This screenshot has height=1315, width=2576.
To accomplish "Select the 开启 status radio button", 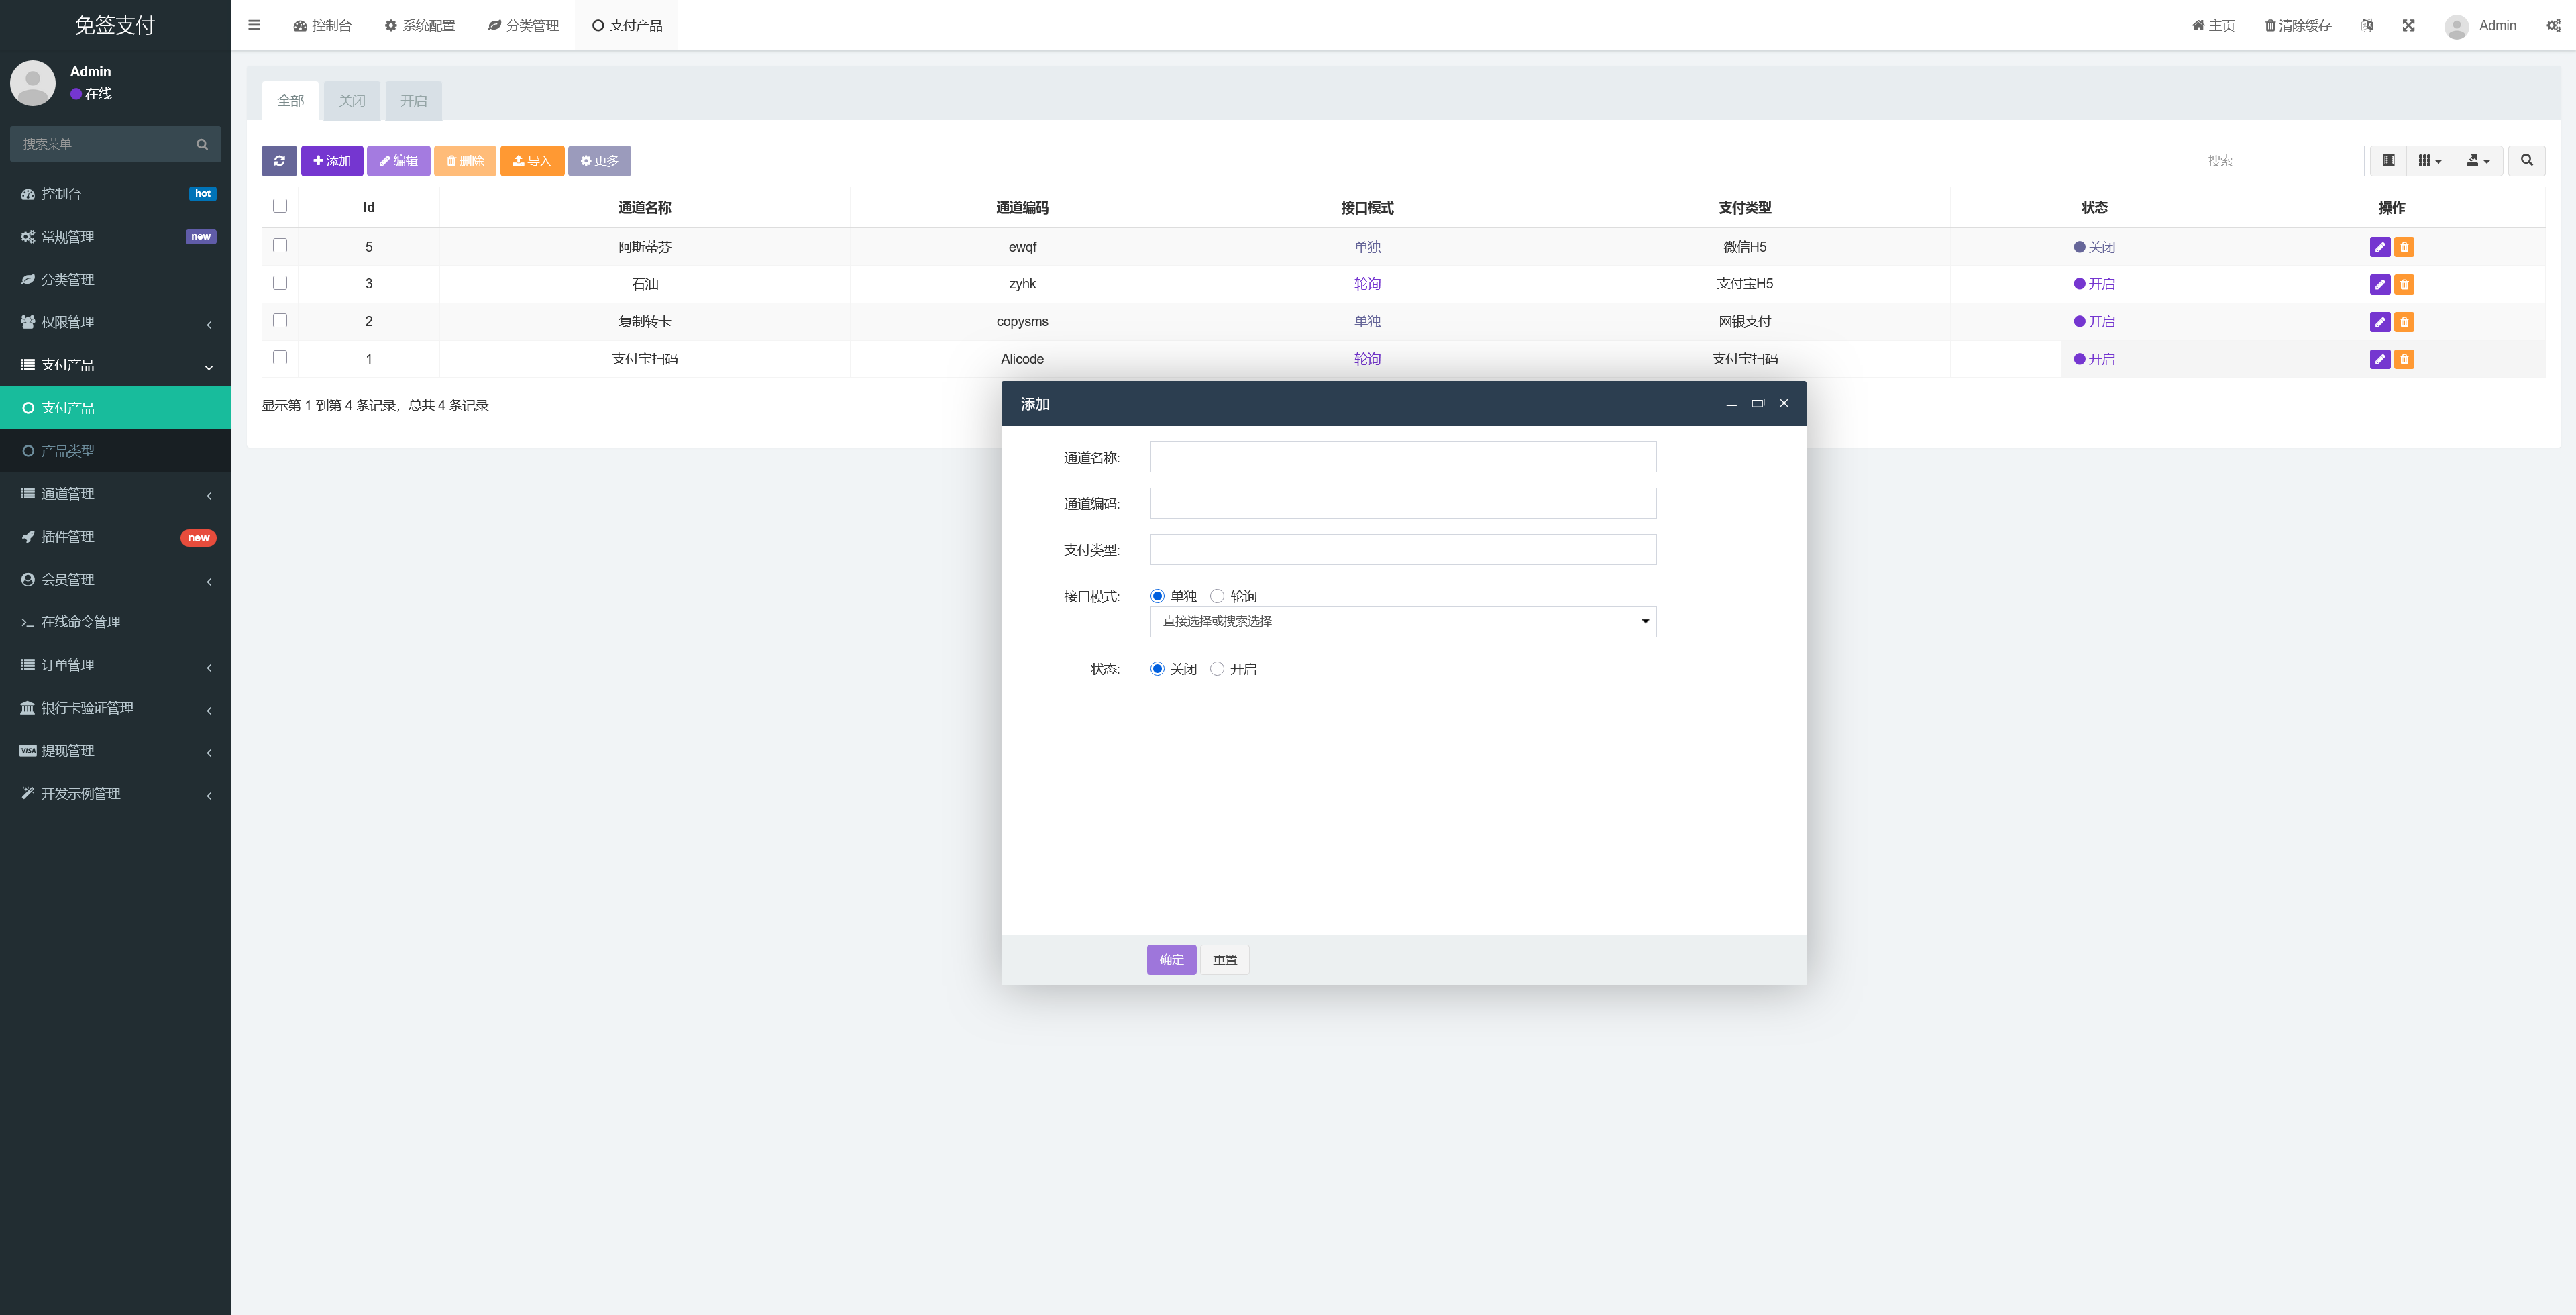I will [x=1217, y=669].
